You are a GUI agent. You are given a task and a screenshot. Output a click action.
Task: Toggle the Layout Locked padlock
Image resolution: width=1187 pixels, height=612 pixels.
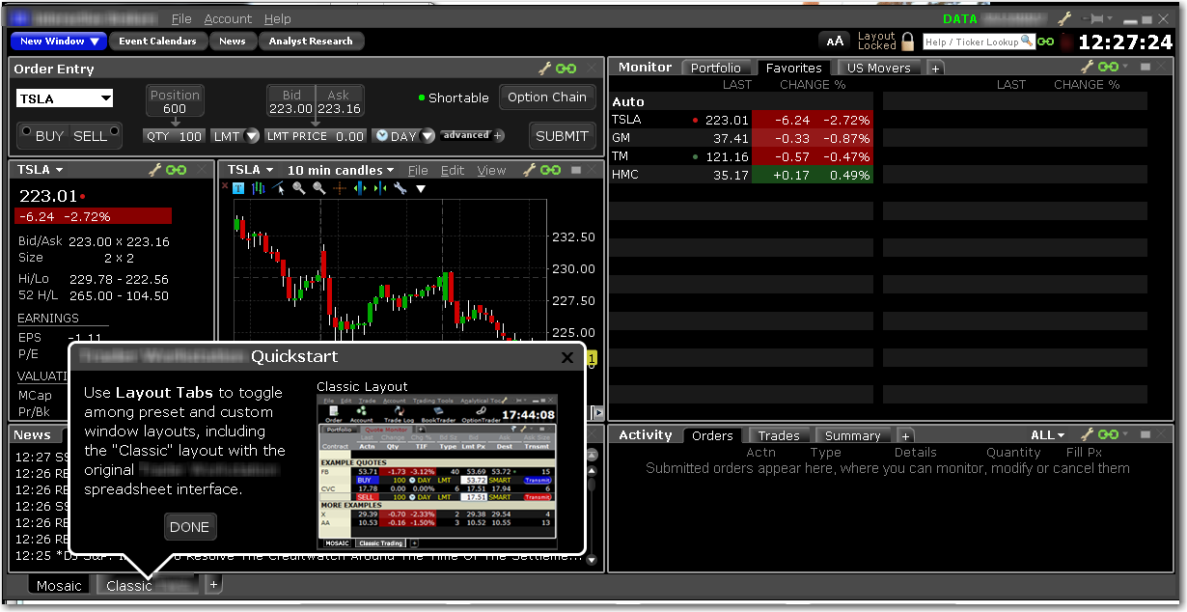click(906, 41)
